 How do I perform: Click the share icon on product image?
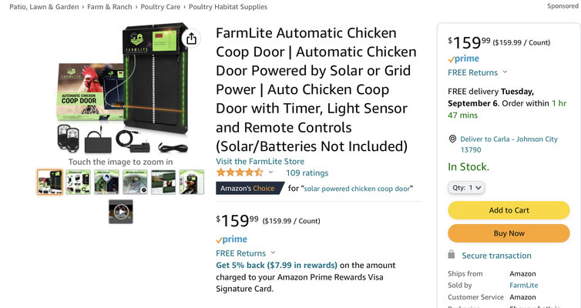191,38
